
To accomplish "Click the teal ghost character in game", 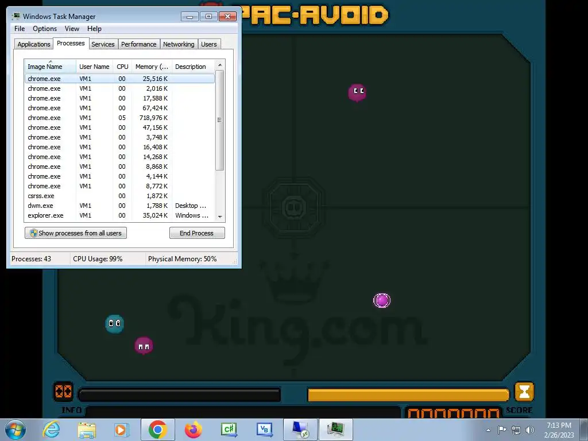I will [114, 324].
